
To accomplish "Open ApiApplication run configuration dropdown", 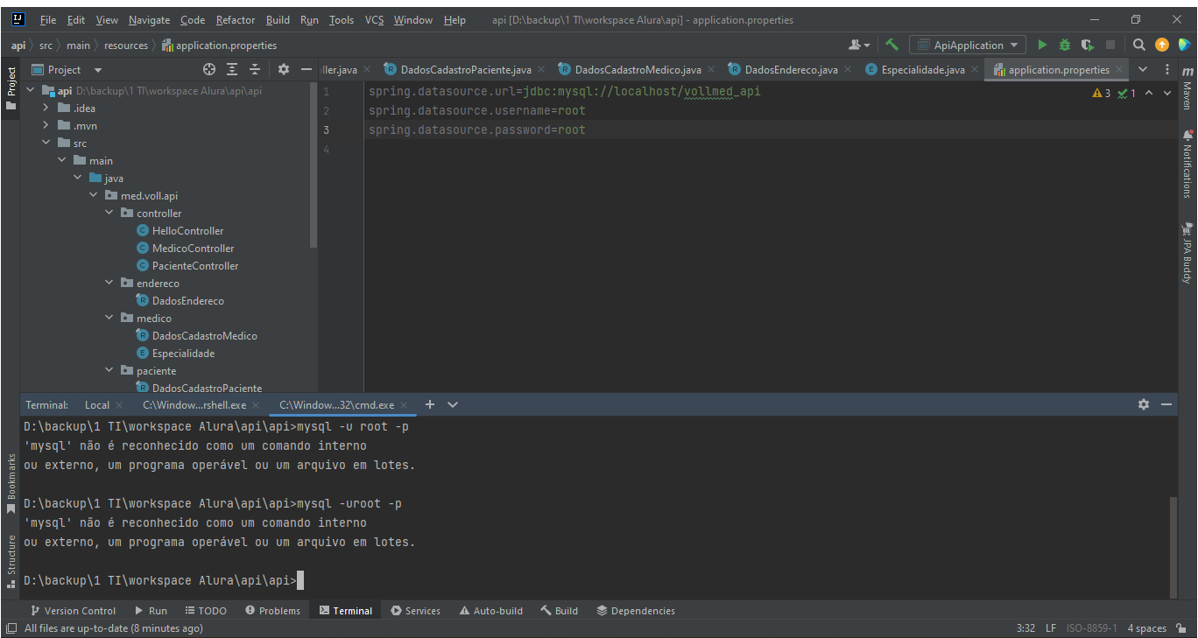I will tap(968, 45).
